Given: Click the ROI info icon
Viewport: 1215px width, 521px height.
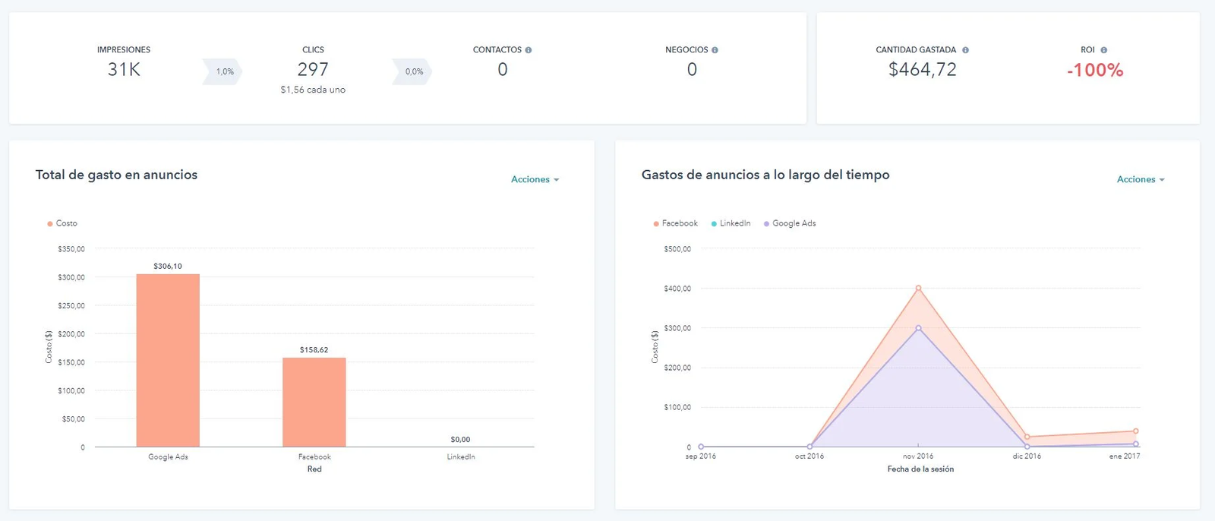Looking at the screenshot, I should click(x=1103, y=50).
